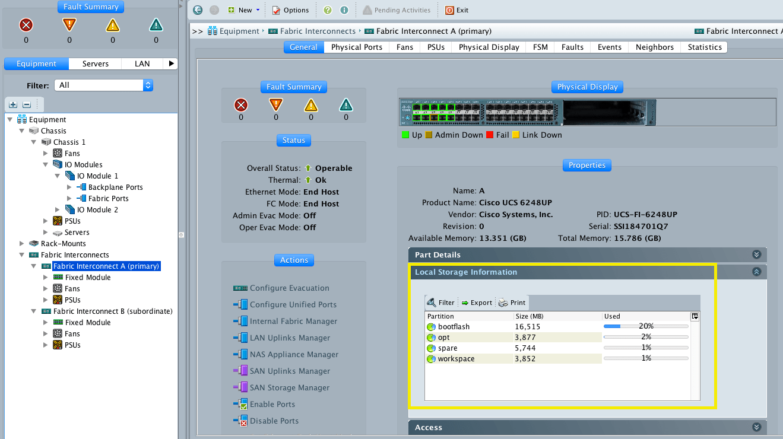The image size is (783, 439).
Task: Click the expand-all plus icon above tree
Action: pyautogui.click(x=13, y=104)
